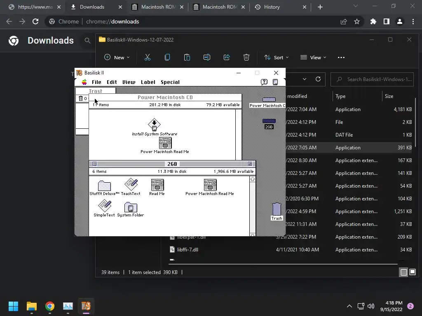Activate the Power Macintosh CD window title
Viewport: 422px width, 316px height.
[165, 97]
